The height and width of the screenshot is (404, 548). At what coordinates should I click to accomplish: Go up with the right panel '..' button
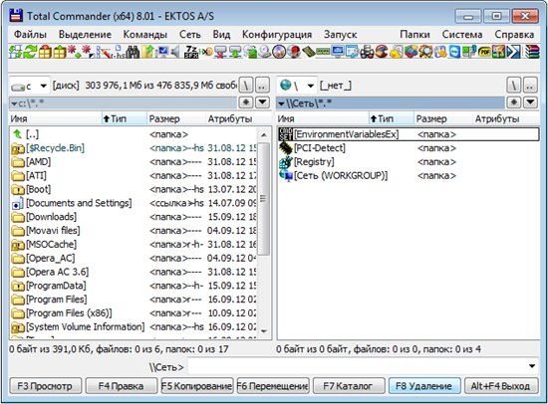point(530,86)
